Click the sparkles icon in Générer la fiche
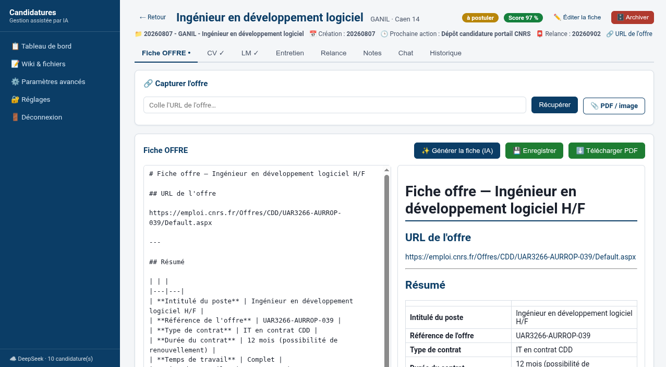The height and width of the screenshot is (367, 666). tap(426, 150)
